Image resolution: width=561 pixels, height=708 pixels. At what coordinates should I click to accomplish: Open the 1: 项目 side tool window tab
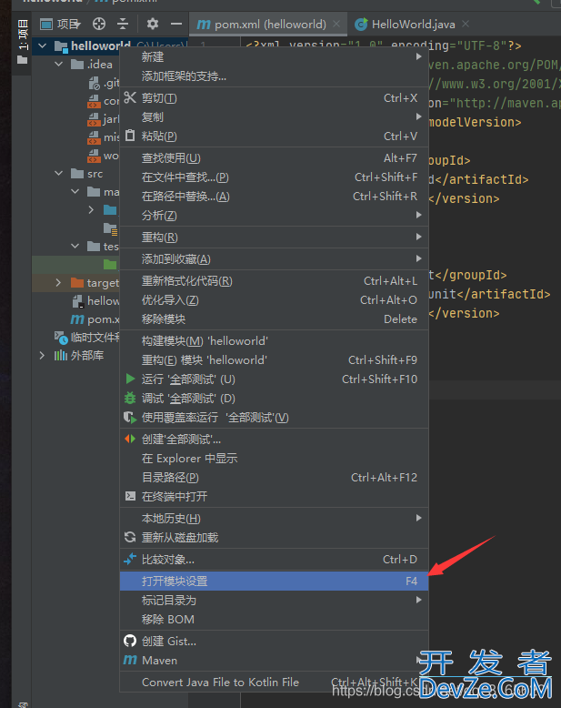tap(23, 42)
